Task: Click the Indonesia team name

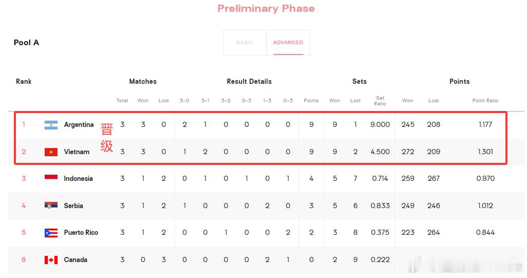Action: pyautogui.click(x=78, y=179)
